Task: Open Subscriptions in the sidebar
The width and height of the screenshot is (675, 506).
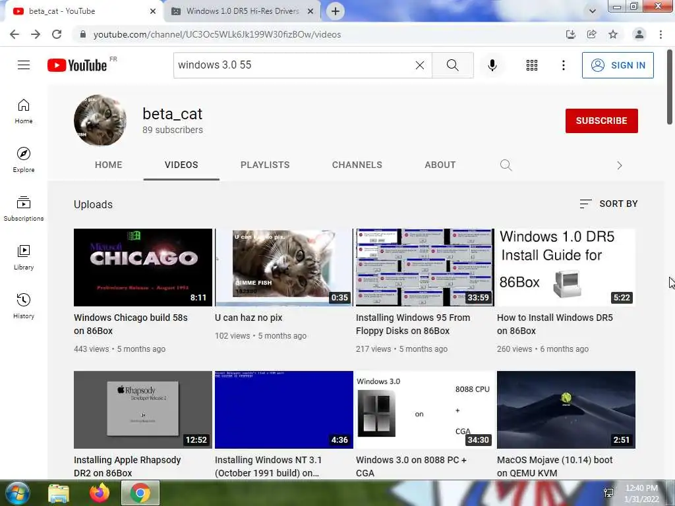Action: pos(24,209)
